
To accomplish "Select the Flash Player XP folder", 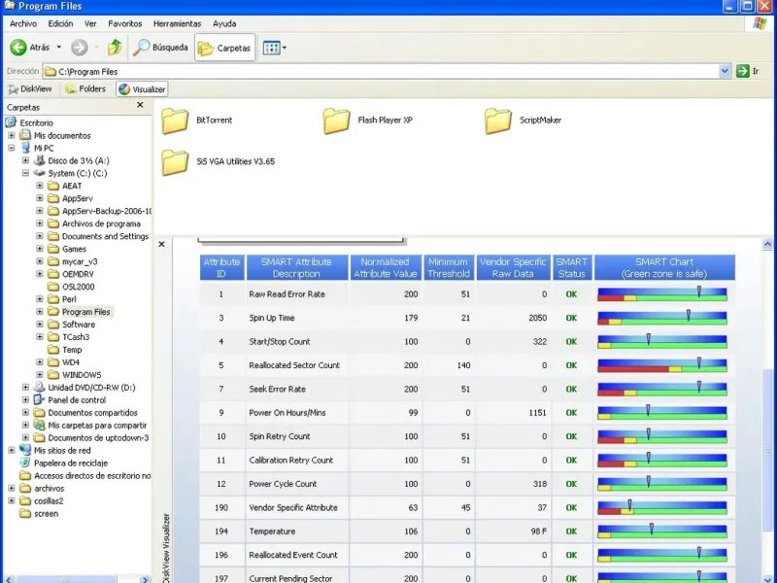I will click(337, 120).
